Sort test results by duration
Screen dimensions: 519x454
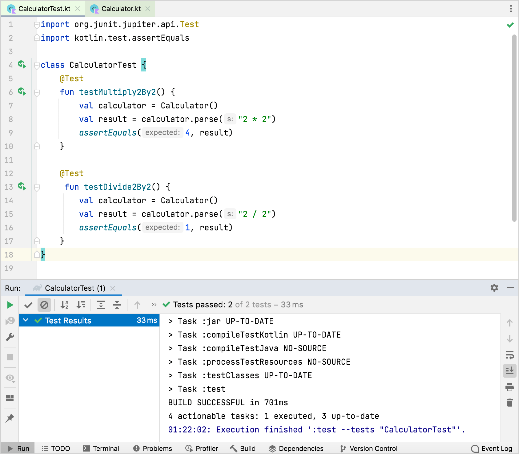click(x=81, y=305)
